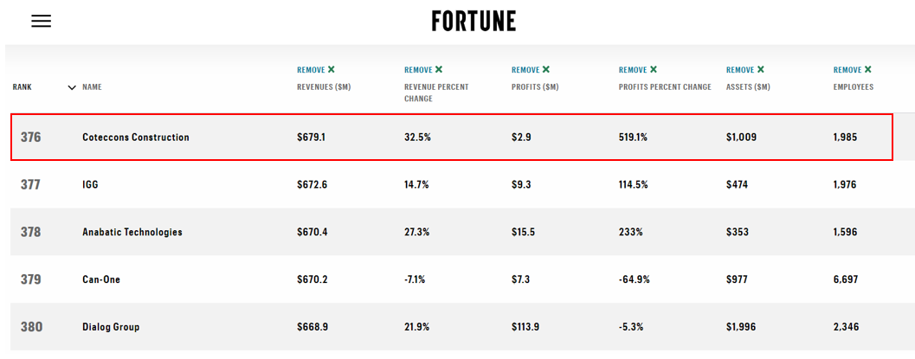Sort by Assets ($M) header

[x=748, y=87]
